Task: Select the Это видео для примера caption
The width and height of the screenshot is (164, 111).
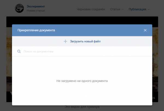Action: point(82,107)
